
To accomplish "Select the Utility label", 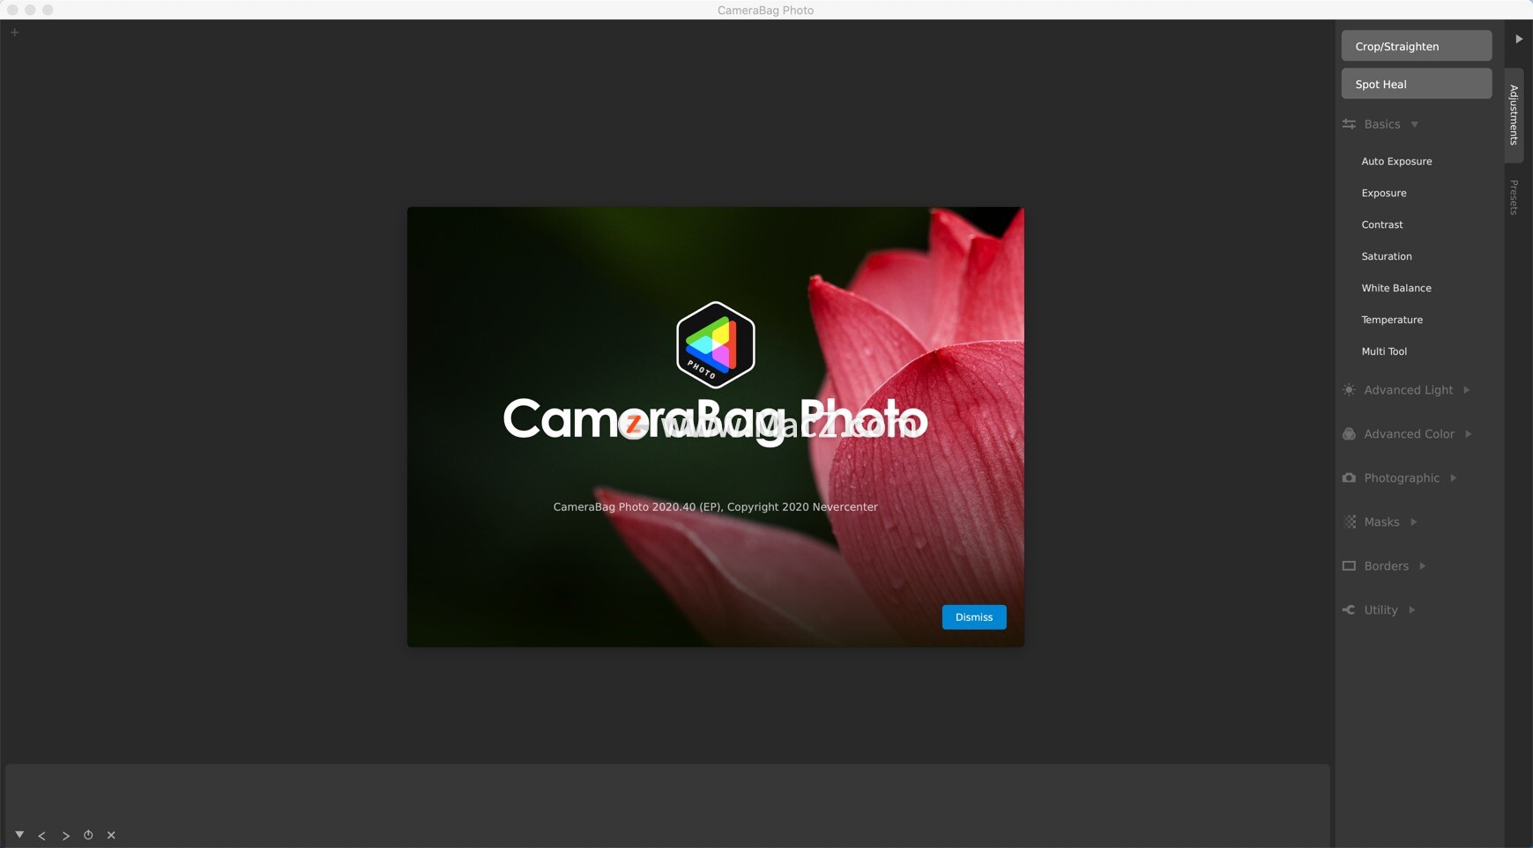I will (1380, 610).
